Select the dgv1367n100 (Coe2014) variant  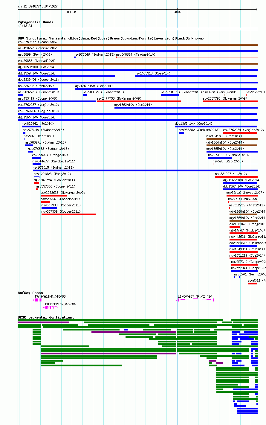(x=242, y=186)
